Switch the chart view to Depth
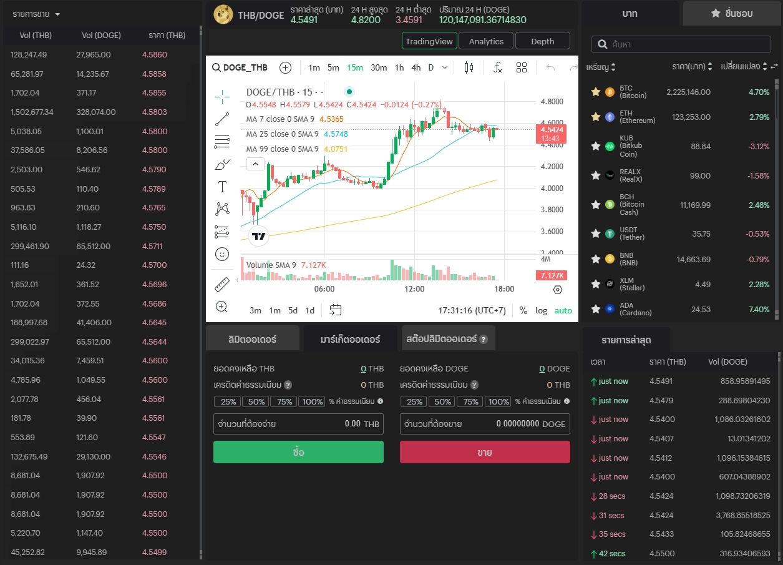 pos(543,41)
